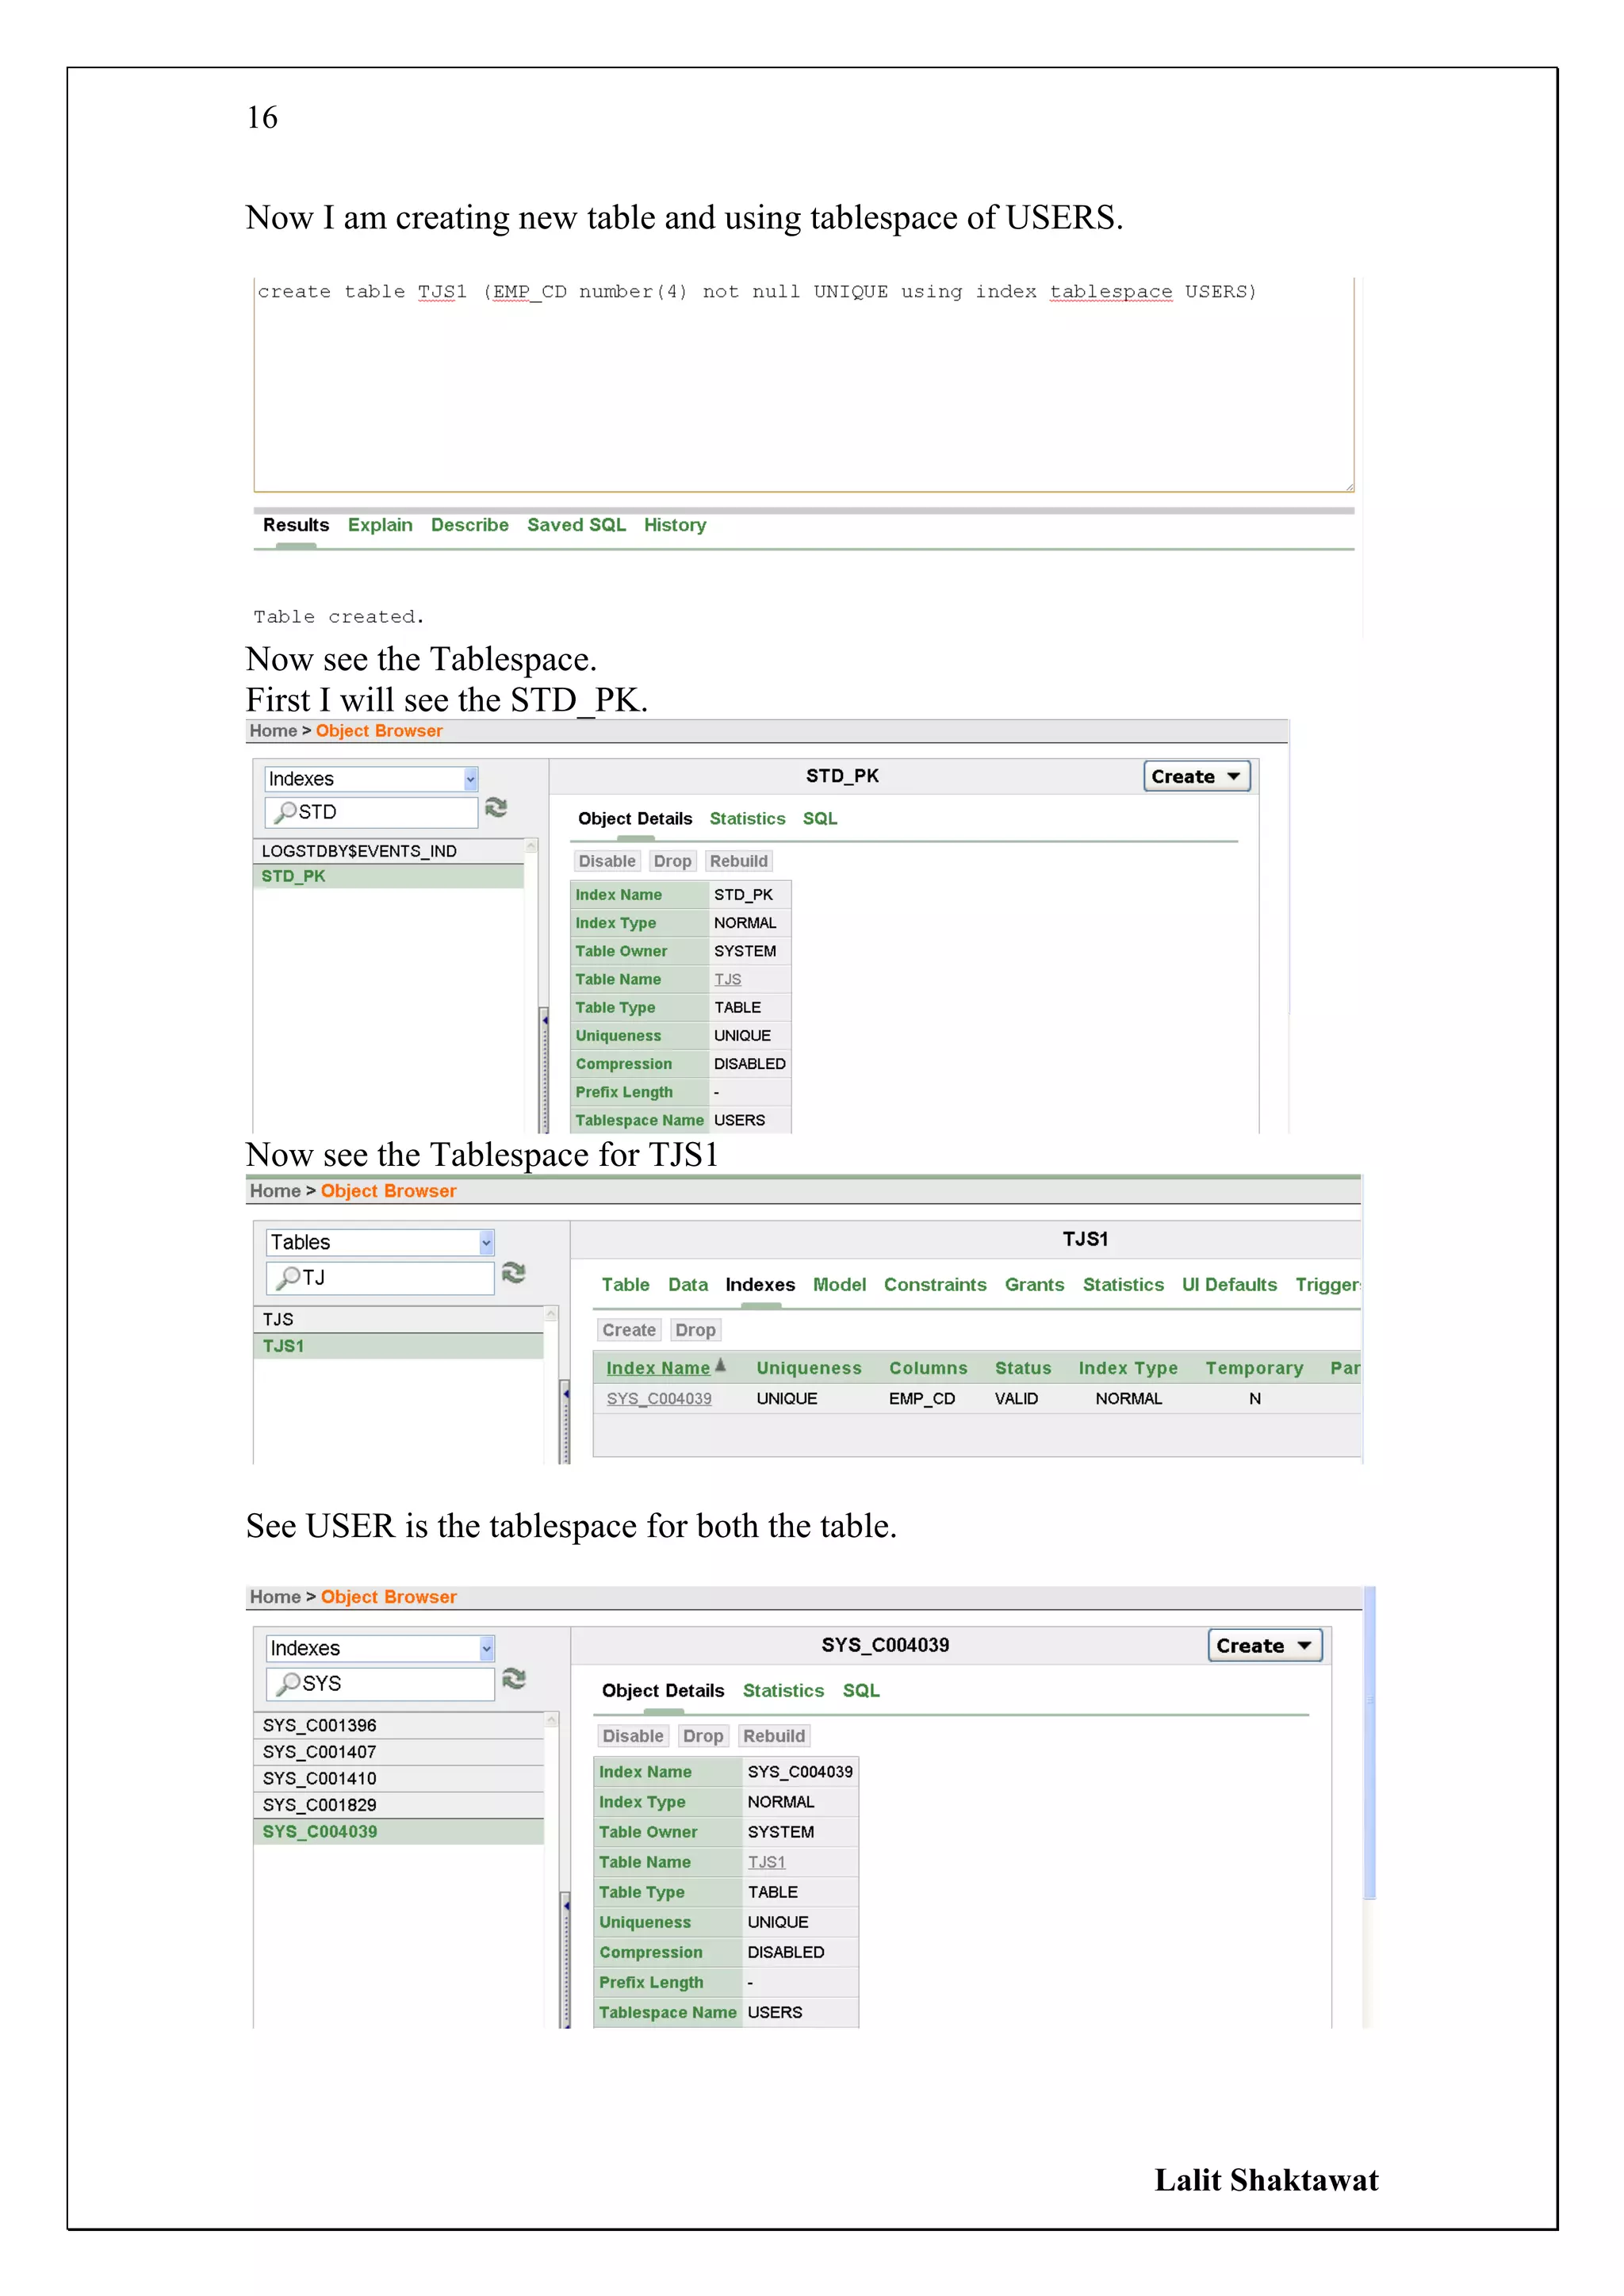This screenshot has width=1624, height=2296.
Task: Click Disable button for STD_PK index
Action: click(607, 861)
